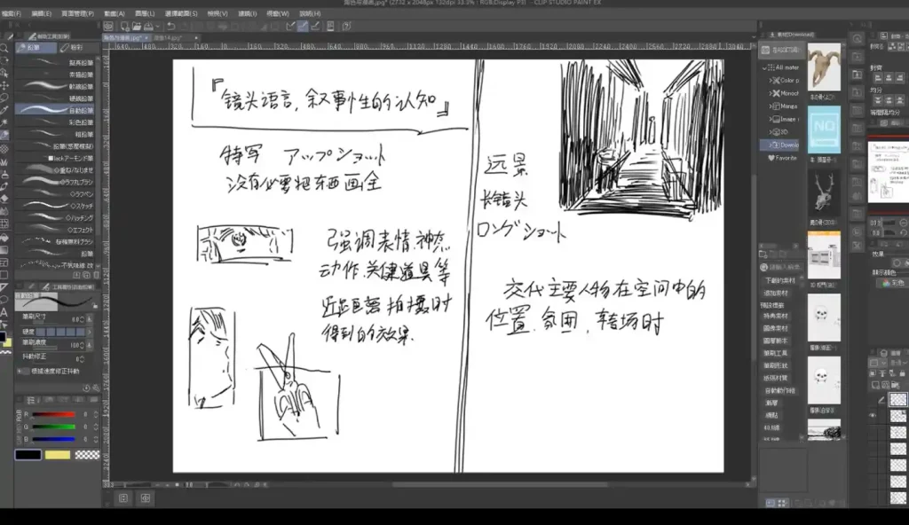Switch to the 粉彩 sub-tool tab

point(76,47)
